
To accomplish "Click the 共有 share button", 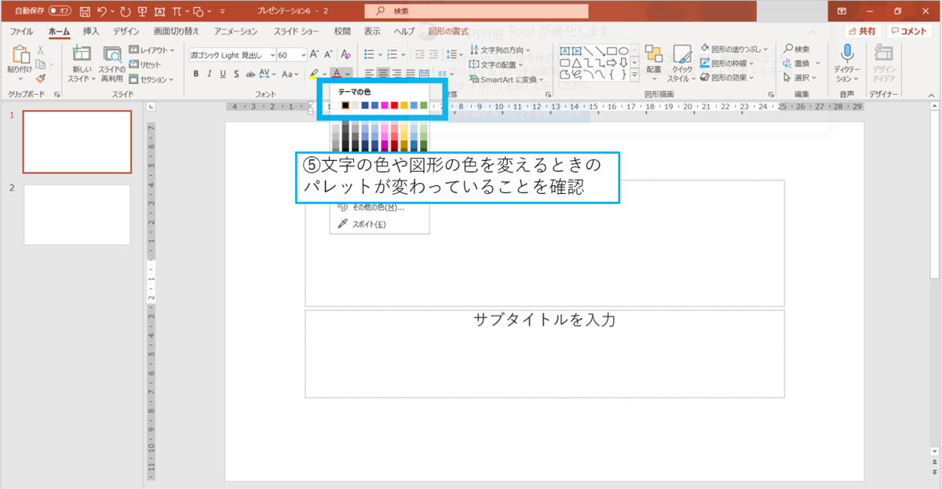I will tap(863, 31).
